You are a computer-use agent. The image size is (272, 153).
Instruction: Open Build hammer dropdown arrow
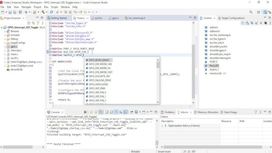pos(47,12)
